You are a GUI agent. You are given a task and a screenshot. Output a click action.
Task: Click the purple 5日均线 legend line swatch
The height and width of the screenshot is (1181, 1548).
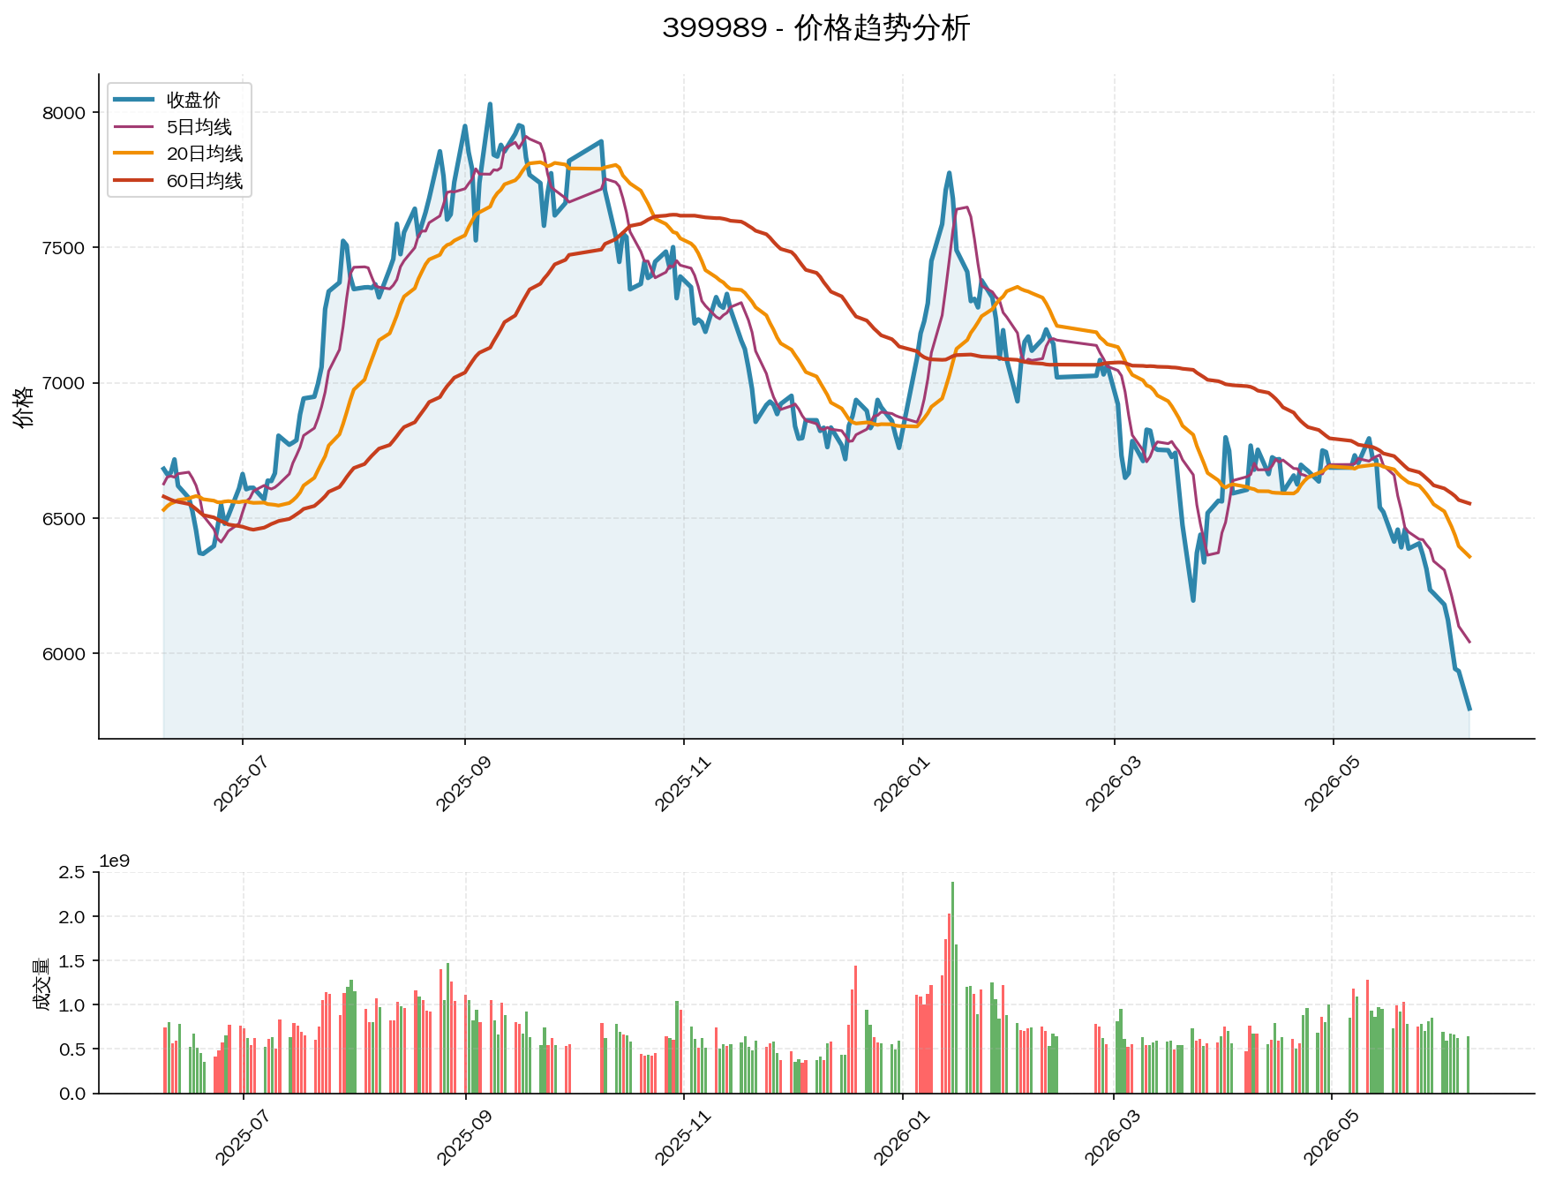click(135, 127)
